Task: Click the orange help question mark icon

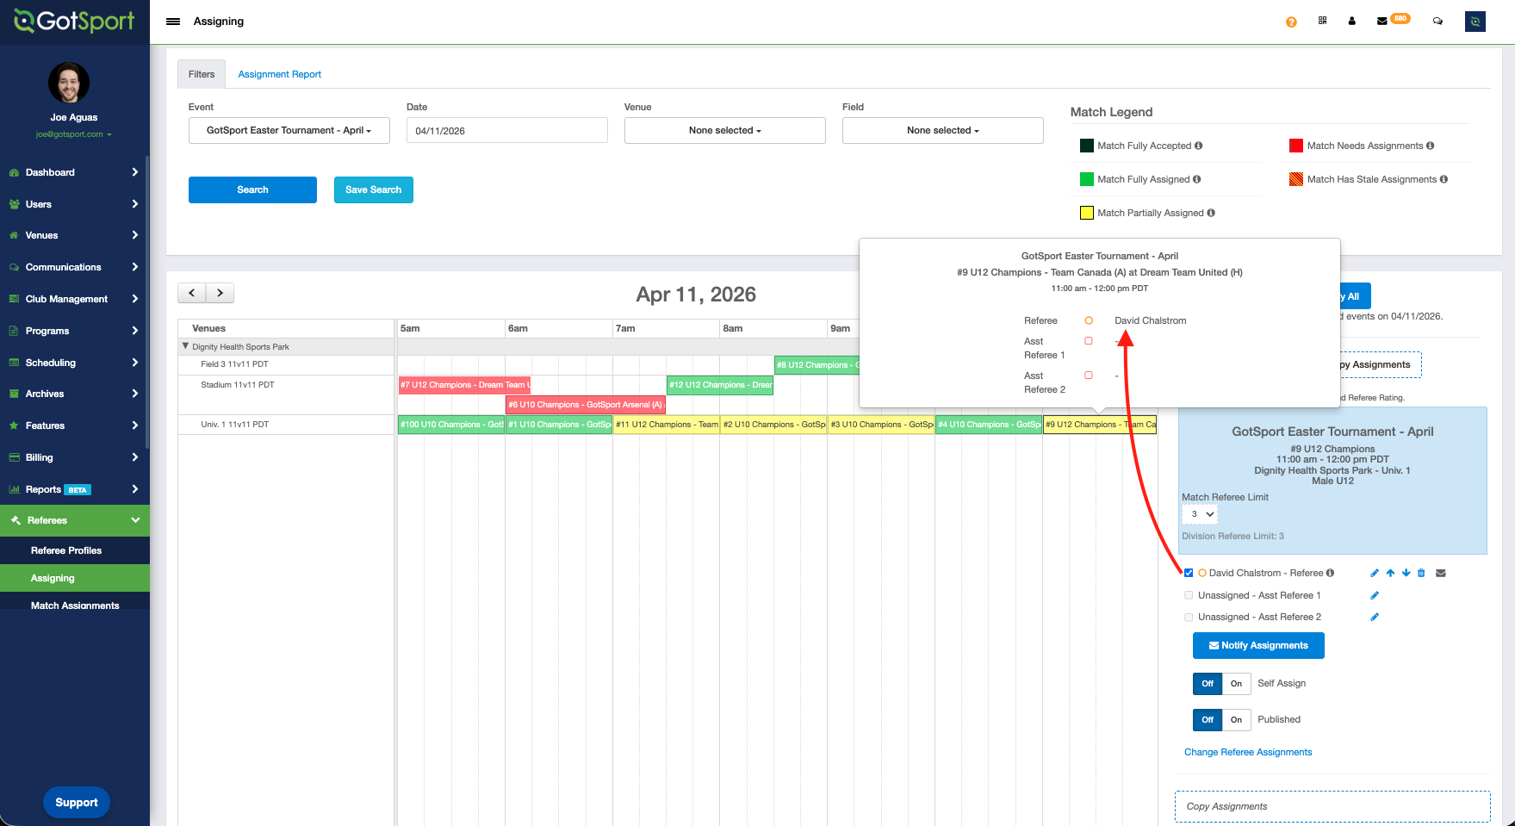Action: (x=1290, y=22)
